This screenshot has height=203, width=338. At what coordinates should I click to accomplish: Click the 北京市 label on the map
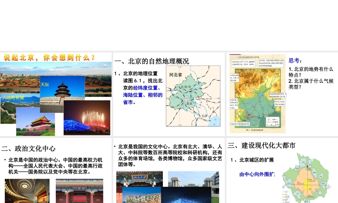[x=186, y=87]
